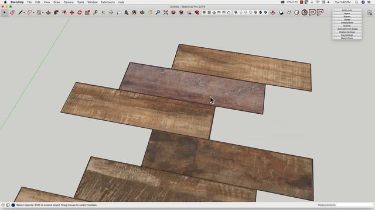Open Arc tool dropdown arrow

click(x=33, y=12)
